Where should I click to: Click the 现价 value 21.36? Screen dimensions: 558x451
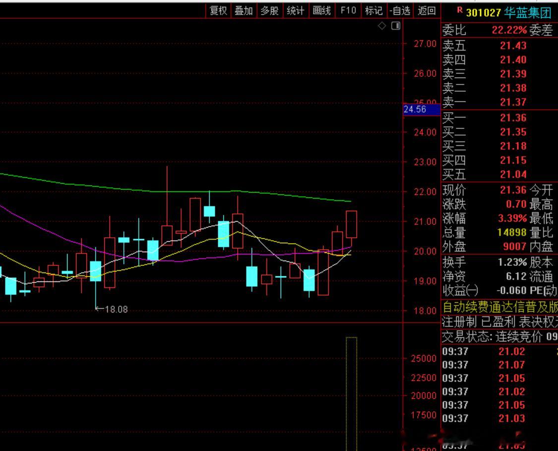click(513, 190)
